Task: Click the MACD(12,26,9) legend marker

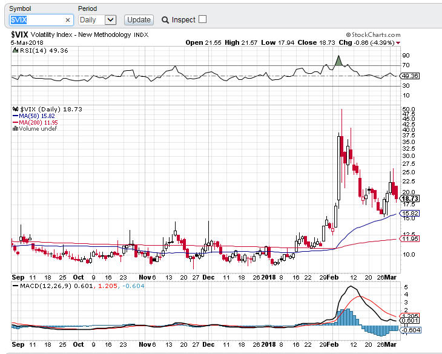Action: pos(15,286)
